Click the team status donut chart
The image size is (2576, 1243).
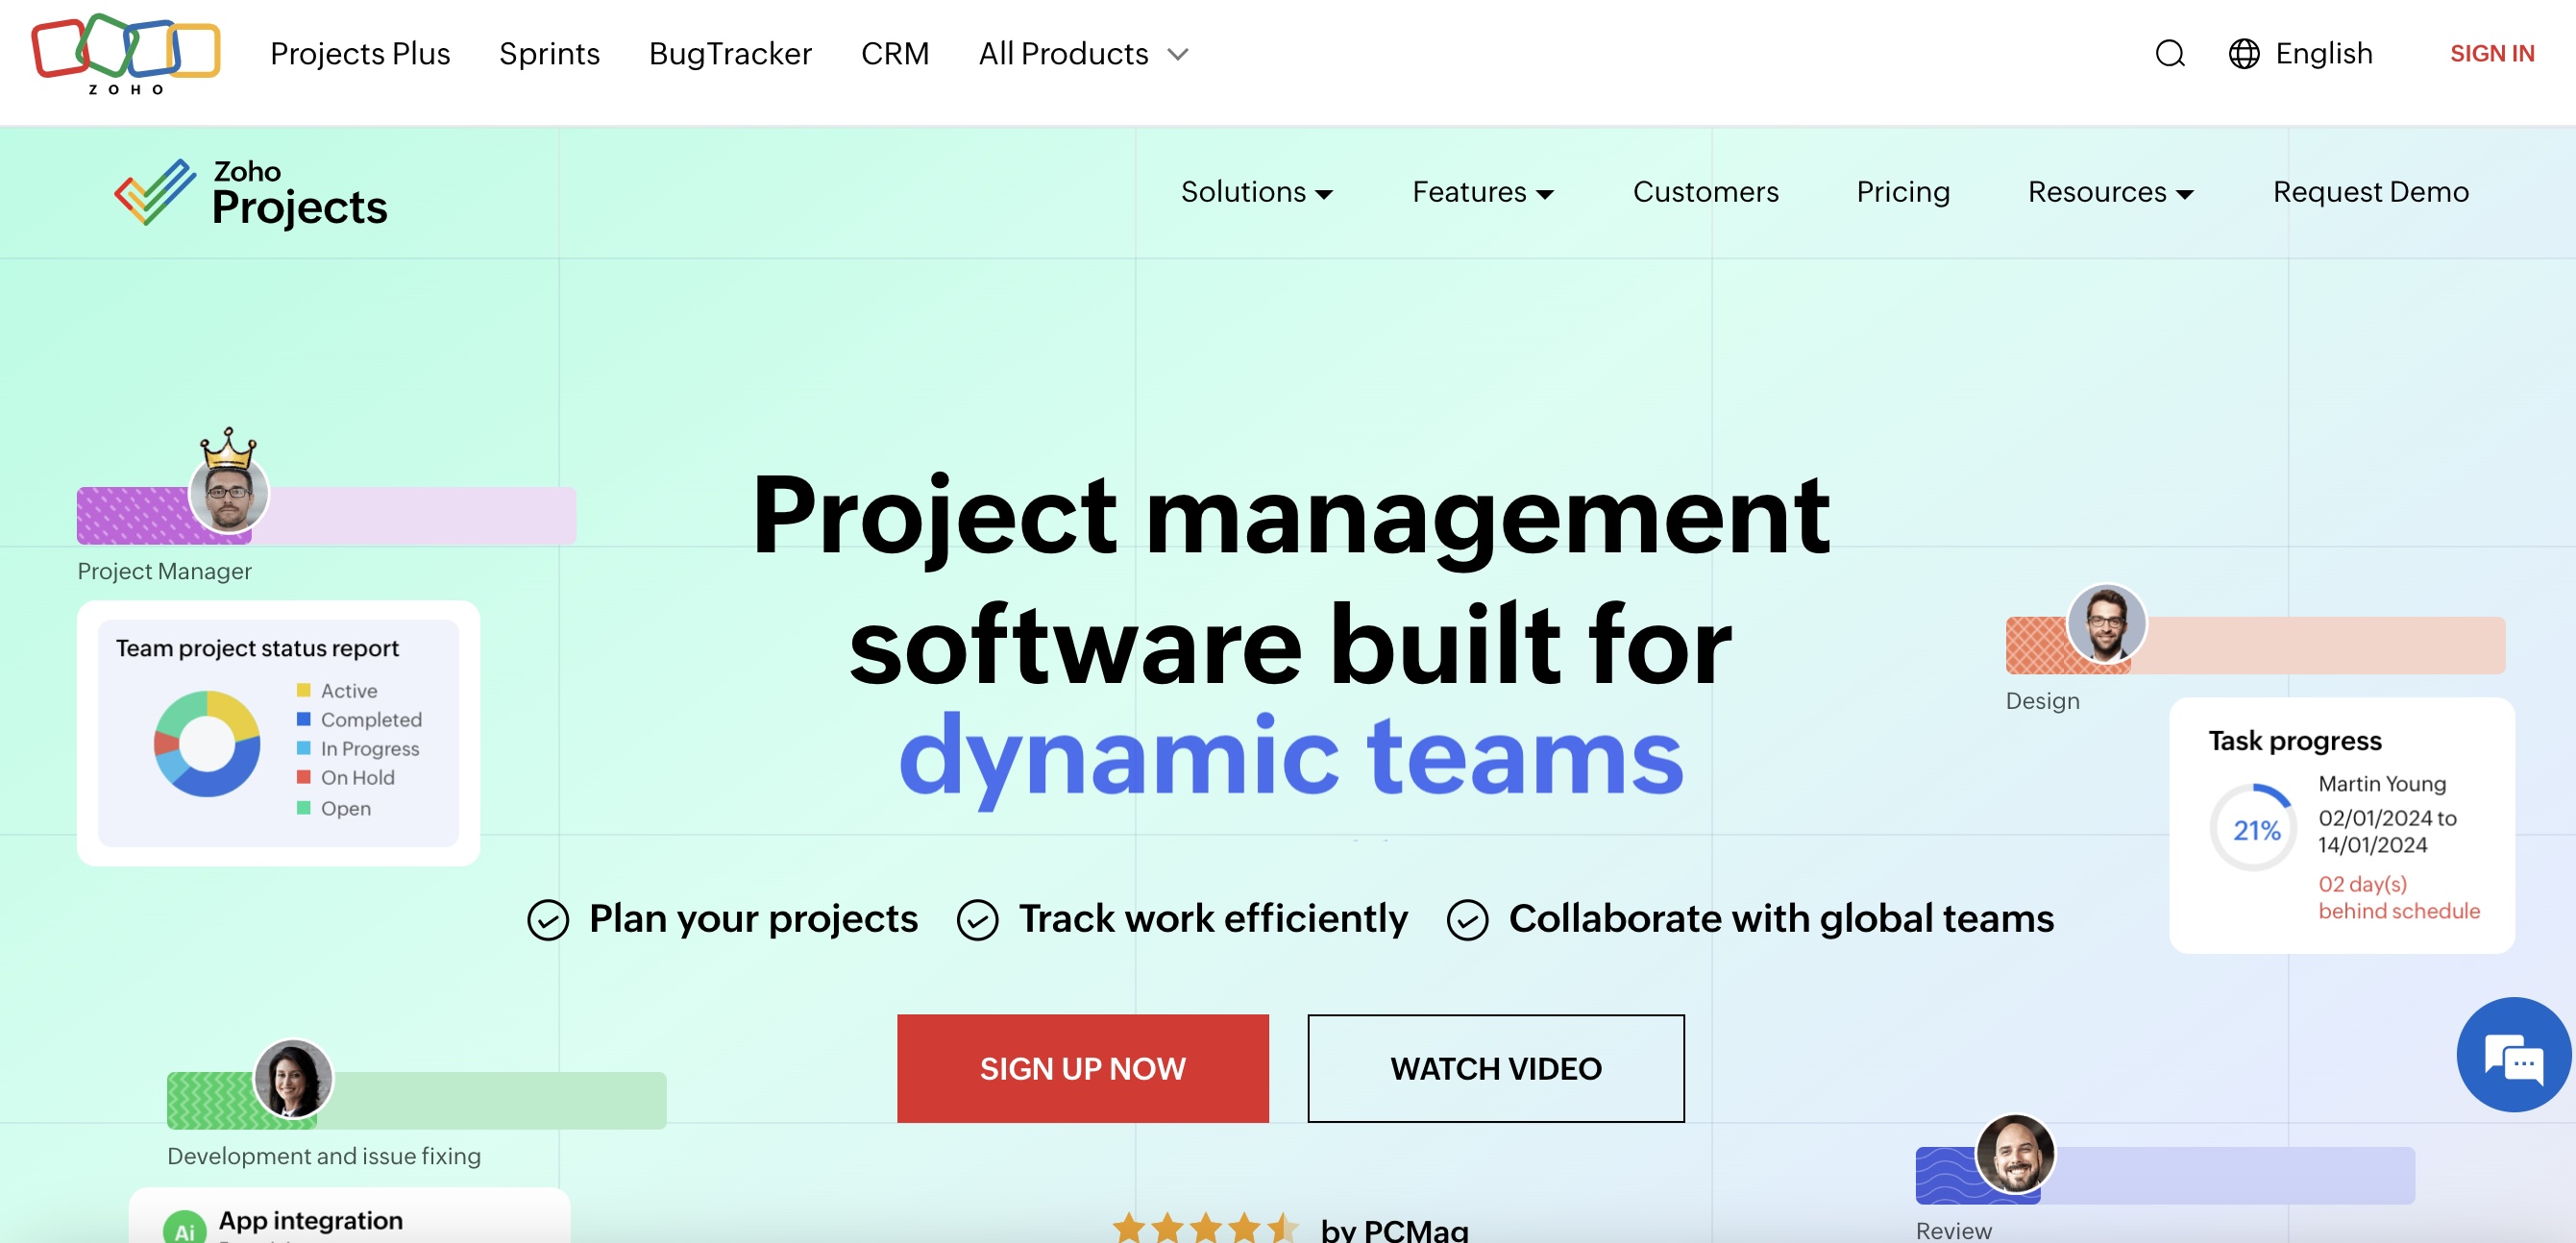(x=207, y=744)
